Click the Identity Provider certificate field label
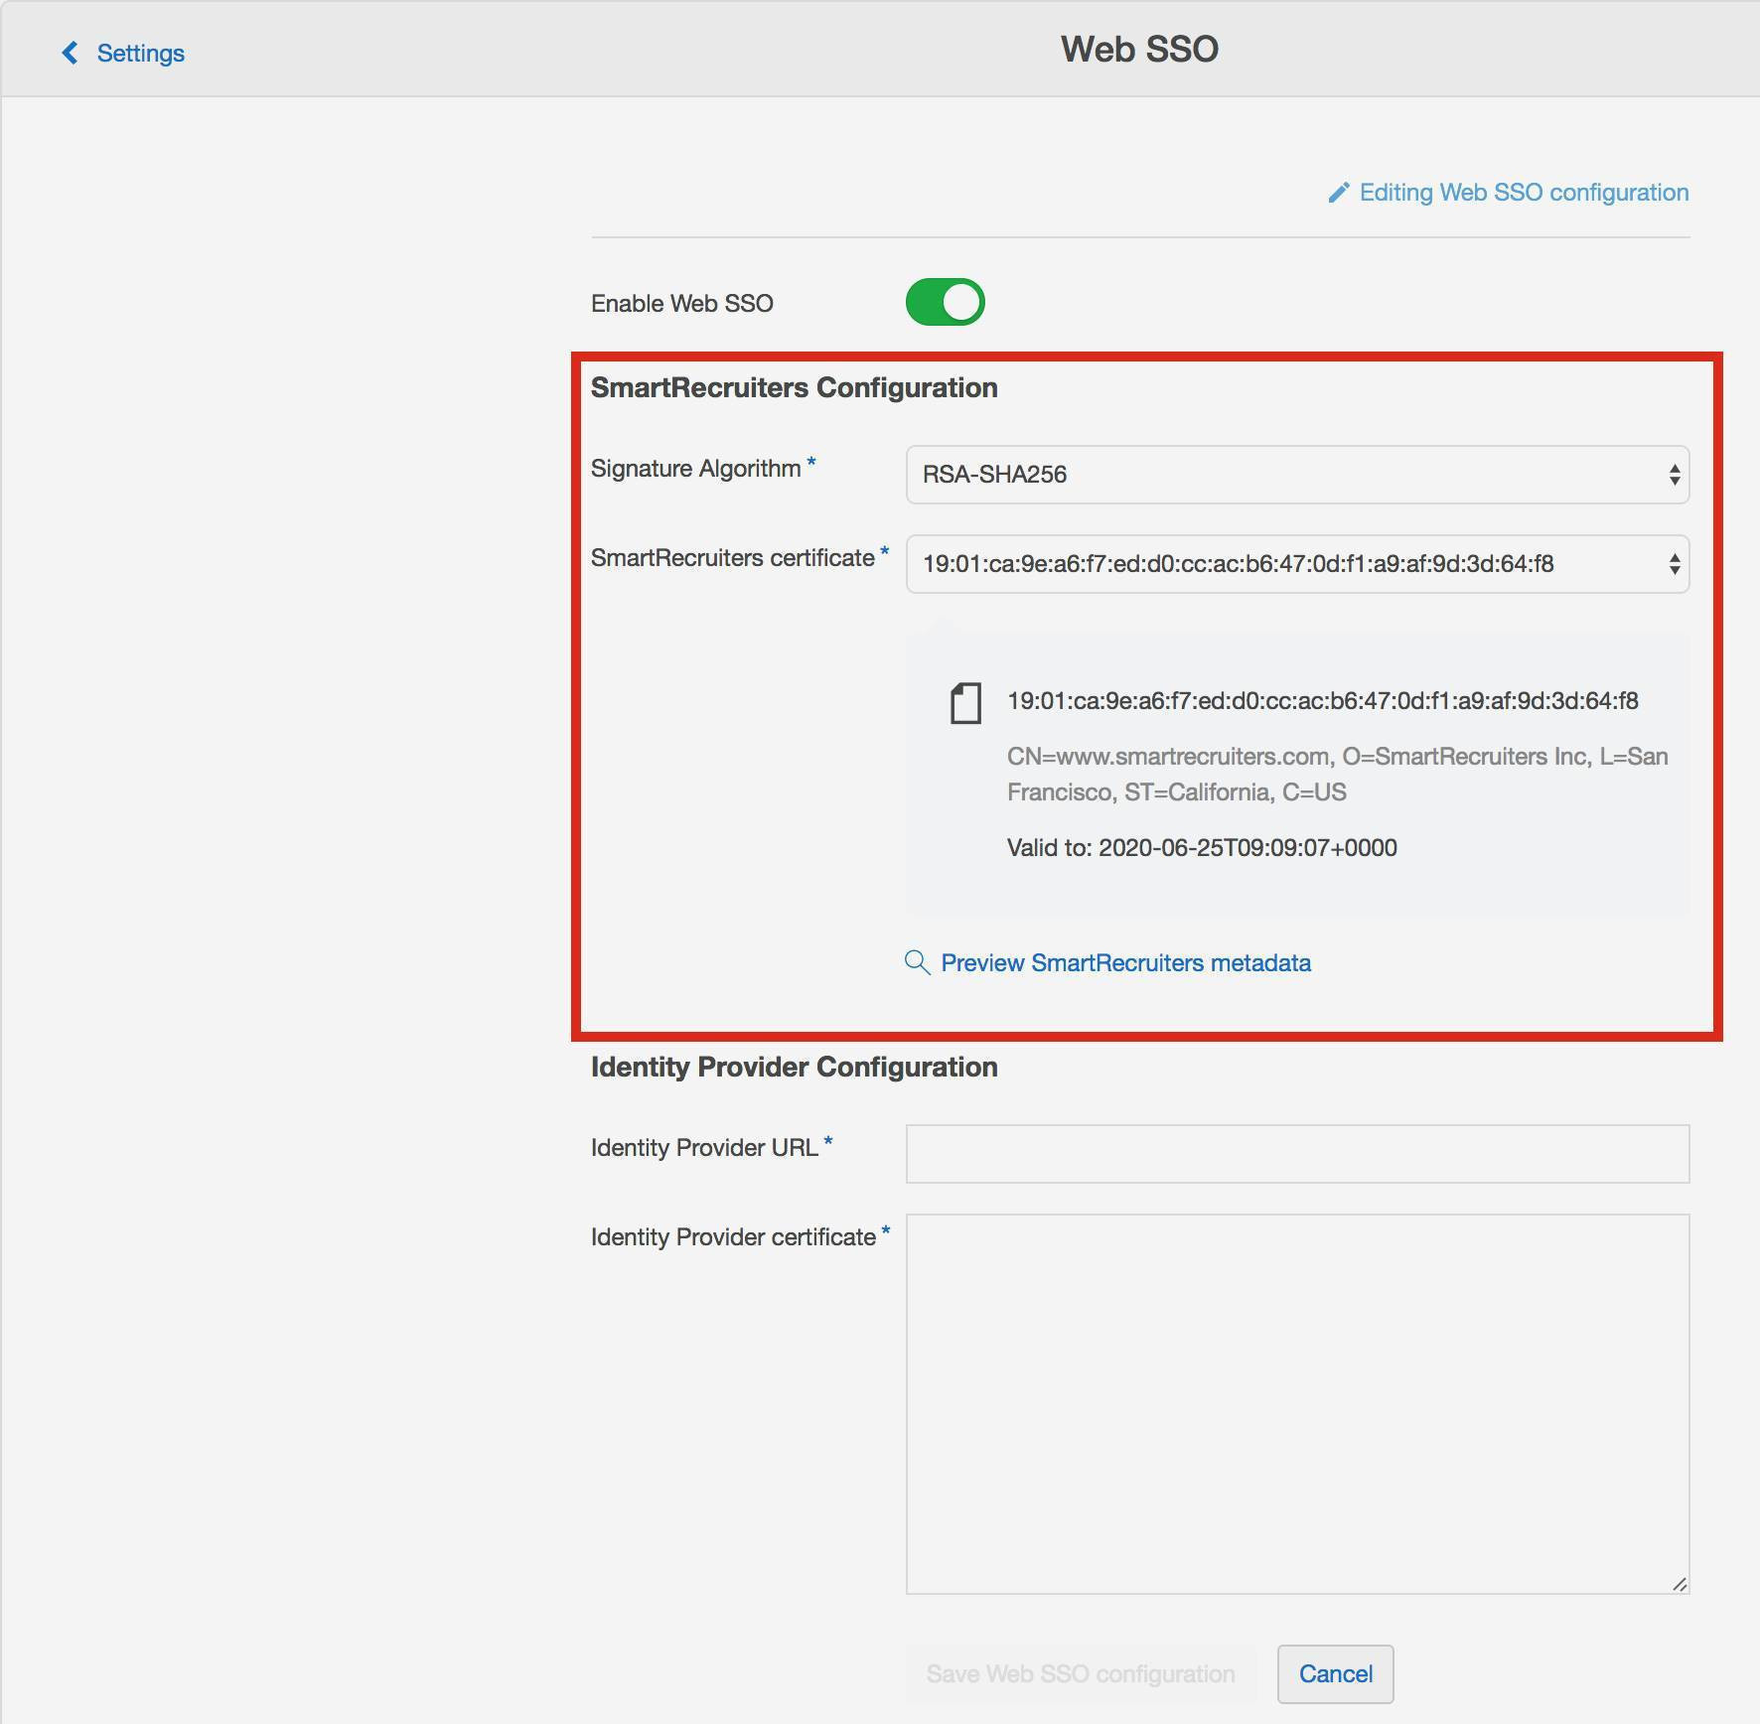The image size is (1760, 1724). click(x=733, y=1237)
